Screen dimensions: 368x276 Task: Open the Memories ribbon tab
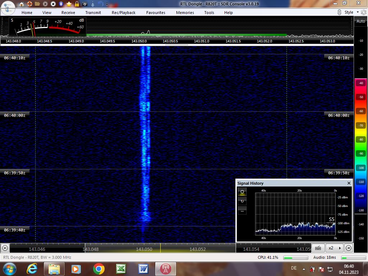(x=185, y=13)
